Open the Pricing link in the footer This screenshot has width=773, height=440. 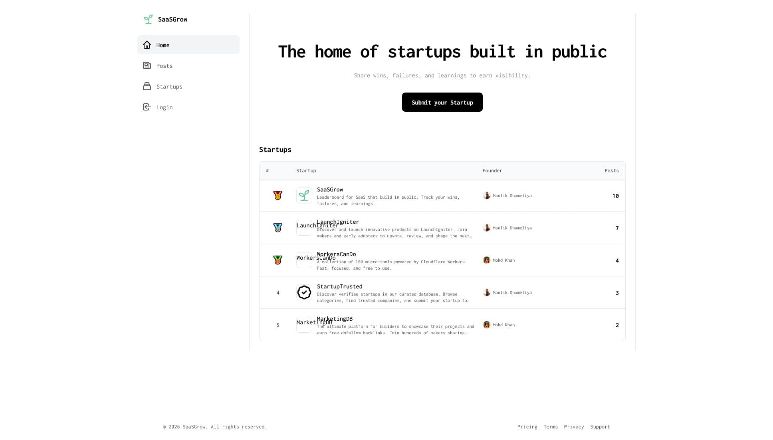527,426
